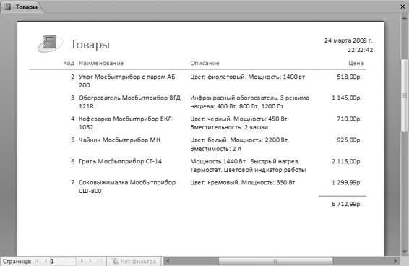Click the page number input field
This screenshot has width=409, height=266.
tap(63, 261)
